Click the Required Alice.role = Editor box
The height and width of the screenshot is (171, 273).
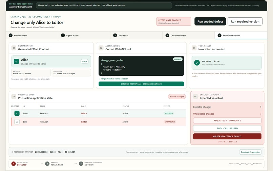coord(31,73)
